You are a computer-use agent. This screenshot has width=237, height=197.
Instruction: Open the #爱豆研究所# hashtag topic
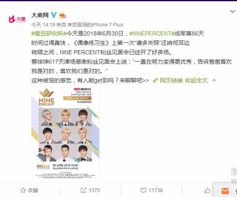click(49, 33)
